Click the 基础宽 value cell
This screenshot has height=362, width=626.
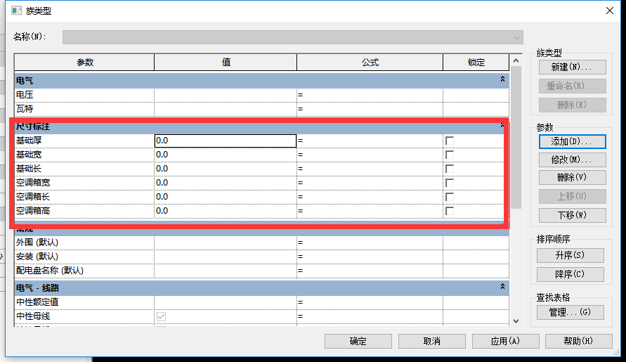(225, 155)
